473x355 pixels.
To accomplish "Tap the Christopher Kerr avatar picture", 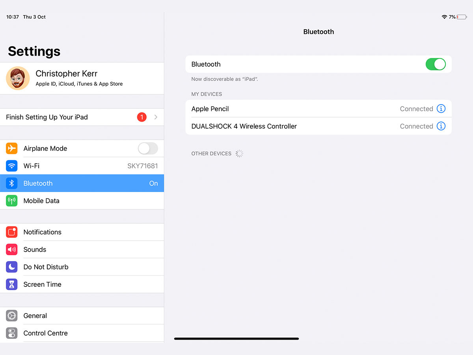I will (x=18, y=78).
